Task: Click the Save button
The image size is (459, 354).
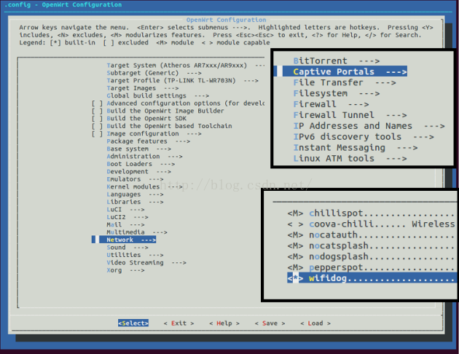Action: (x=269, y=323)
